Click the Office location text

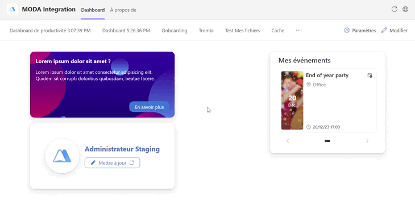[319, 85]
